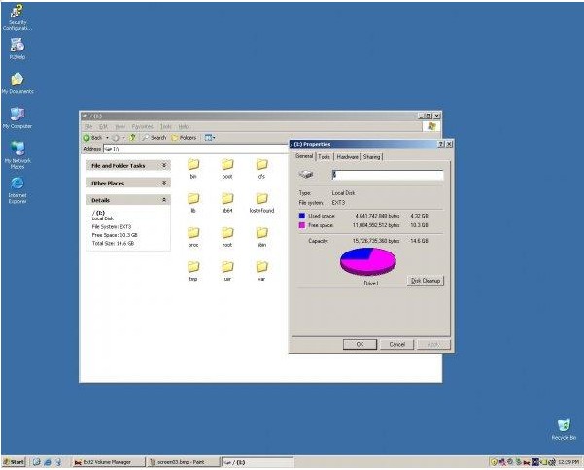Go up one folder level

(132, 138)
